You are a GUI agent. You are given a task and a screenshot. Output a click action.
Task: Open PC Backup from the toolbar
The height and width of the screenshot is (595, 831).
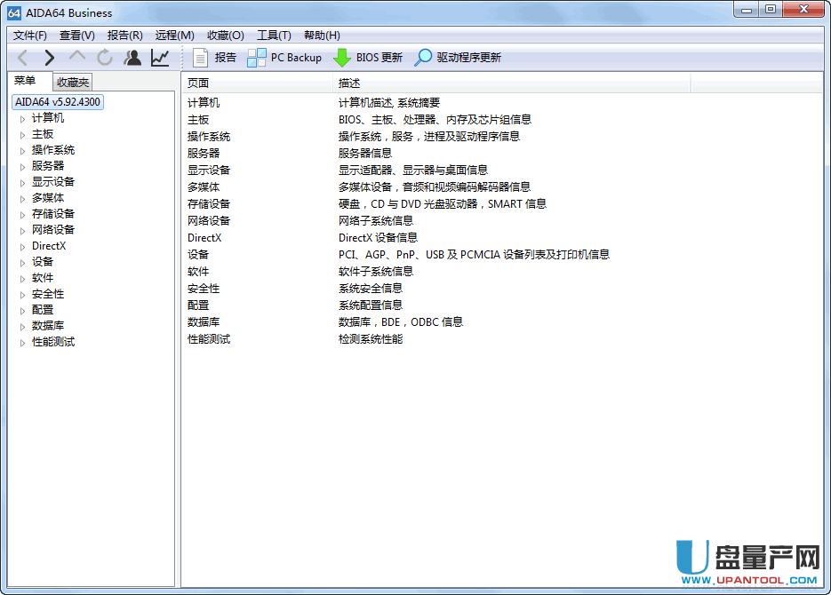point(284,58)
